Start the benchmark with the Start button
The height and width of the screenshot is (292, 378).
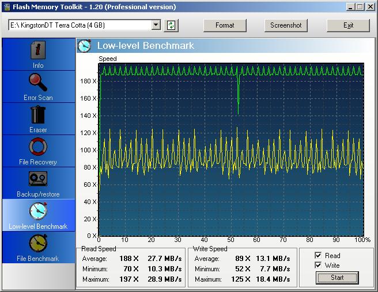(x=337, y=278)
